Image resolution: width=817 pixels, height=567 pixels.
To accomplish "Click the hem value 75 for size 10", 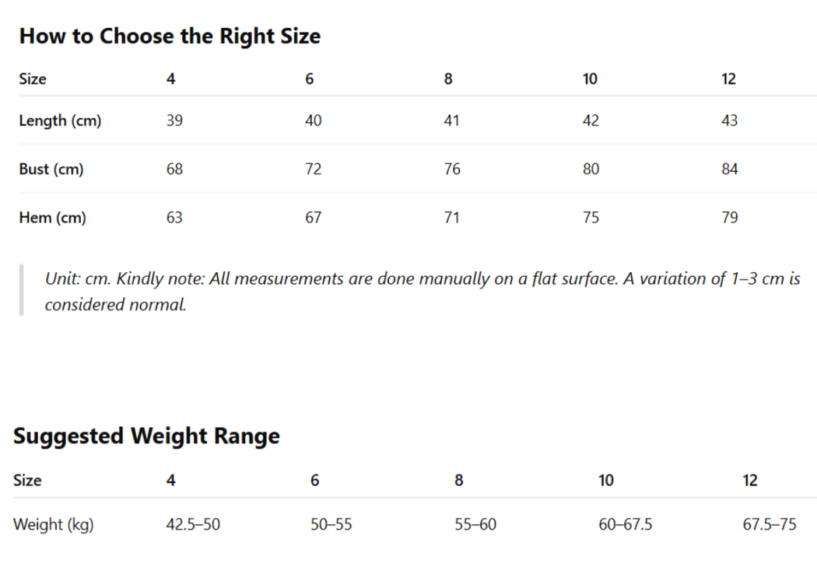I will 591,218.
